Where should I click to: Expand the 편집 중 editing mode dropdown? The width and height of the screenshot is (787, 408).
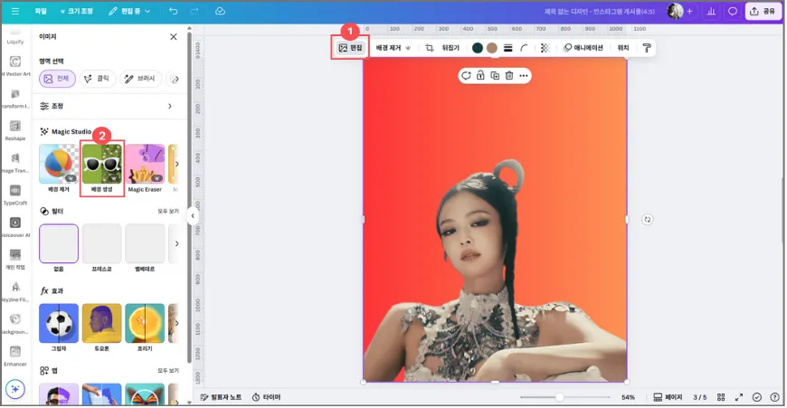(129, 11)
